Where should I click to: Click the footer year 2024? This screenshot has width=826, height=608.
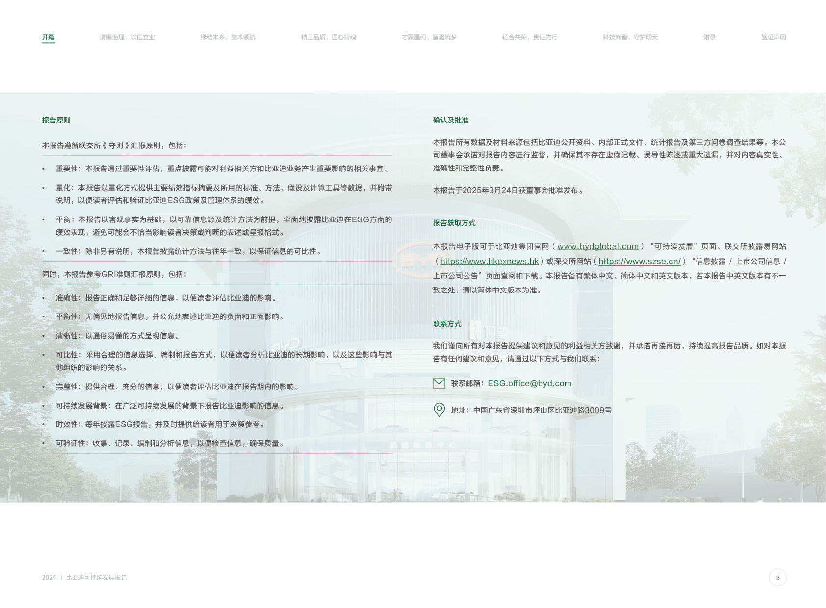(49, 578)
